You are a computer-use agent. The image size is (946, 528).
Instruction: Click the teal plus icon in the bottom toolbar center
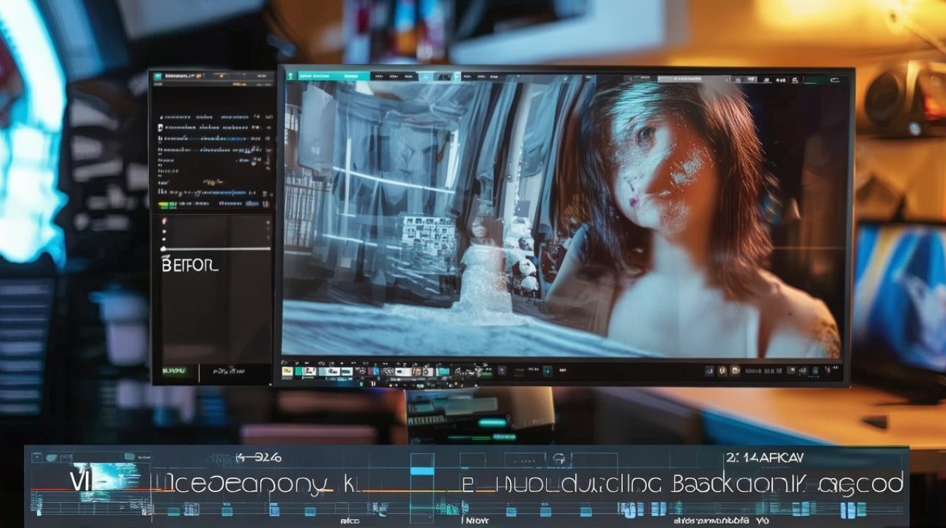pos(548,370)
